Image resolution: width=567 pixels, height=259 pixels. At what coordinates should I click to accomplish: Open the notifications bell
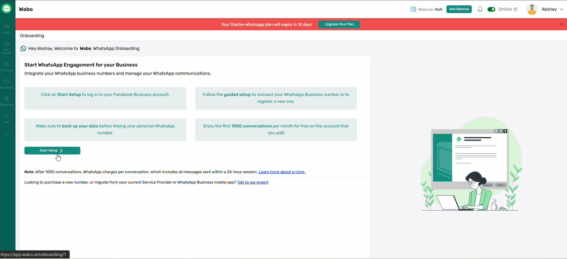pos(480,9)
